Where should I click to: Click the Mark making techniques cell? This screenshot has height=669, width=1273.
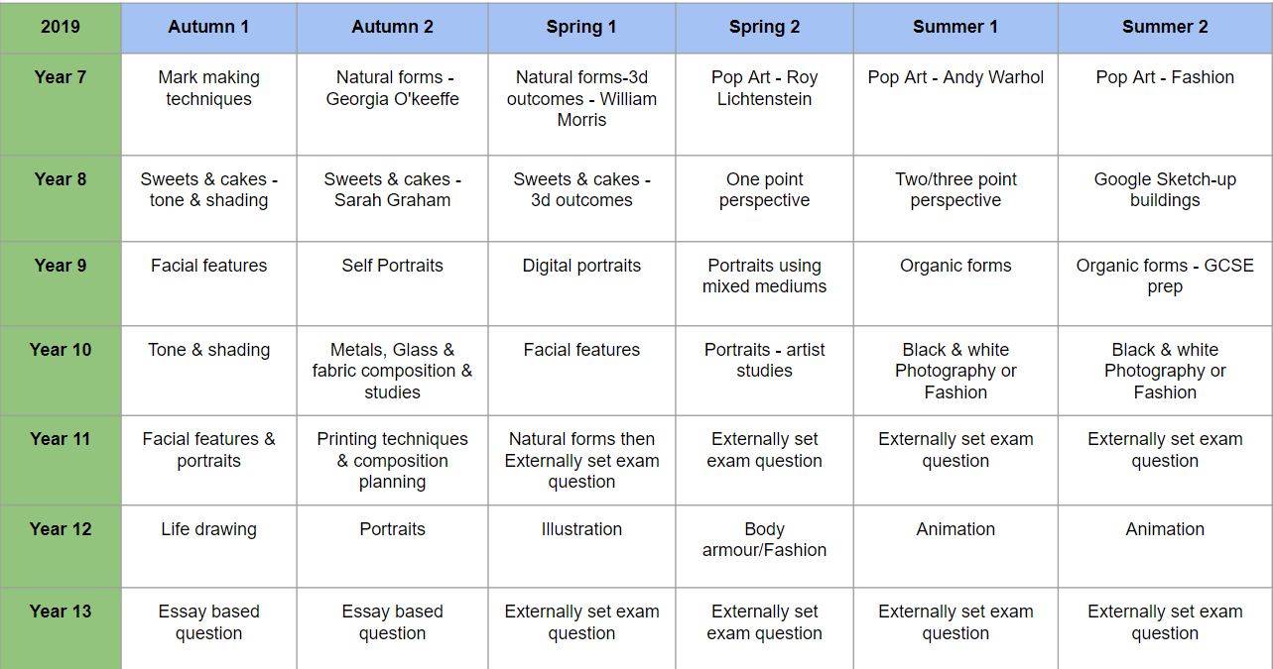click(x=208, y=104)
